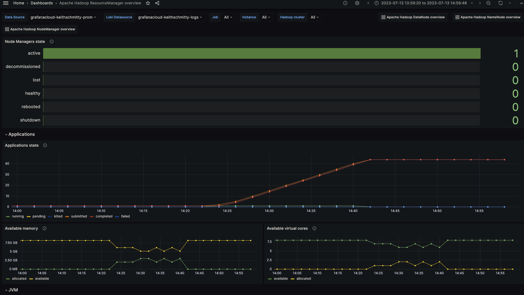
Task: Open the hamburger navigation menu
Action: (x=5, y=3)
